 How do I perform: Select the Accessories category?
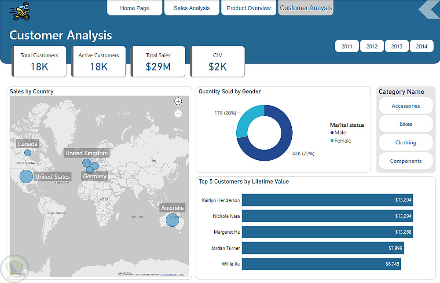click(x=406, y=106)
